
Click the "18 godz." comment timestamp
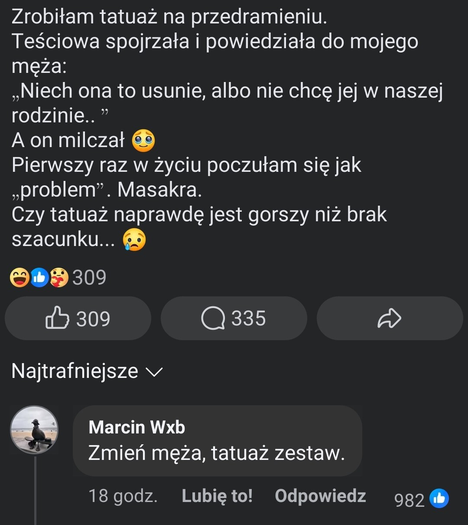pos(123,496)
